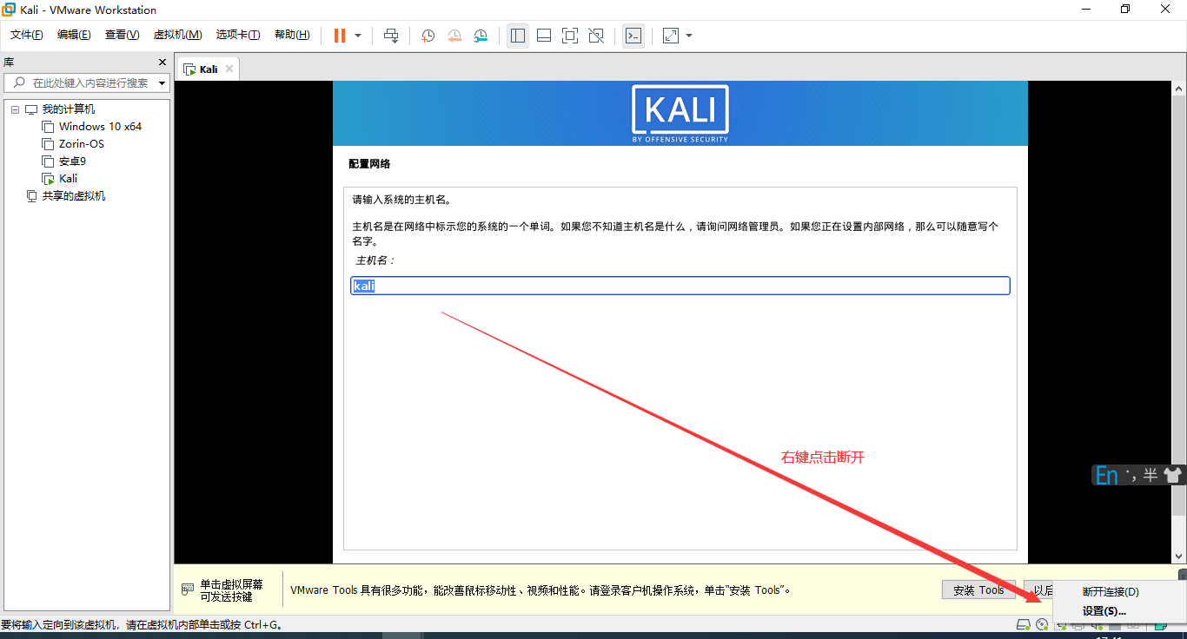Screen dimensions: 1187x639
Task: Click the shirt skin icon on IME bar
Action: (1172, 475)
